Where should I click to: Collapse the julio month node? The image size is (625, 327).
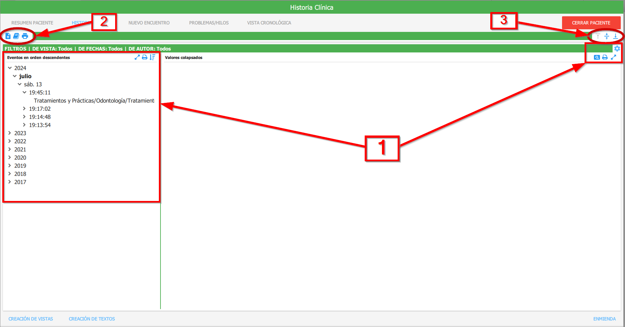coord(15,76)
